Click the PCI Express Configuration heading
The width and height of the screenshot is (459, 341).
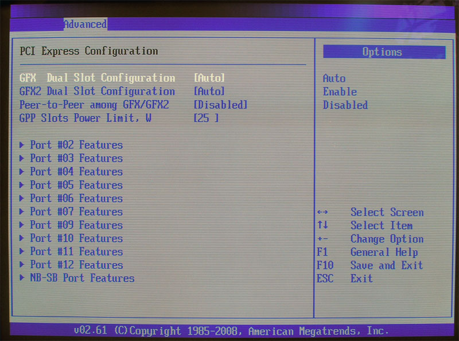tap(89, 51)
